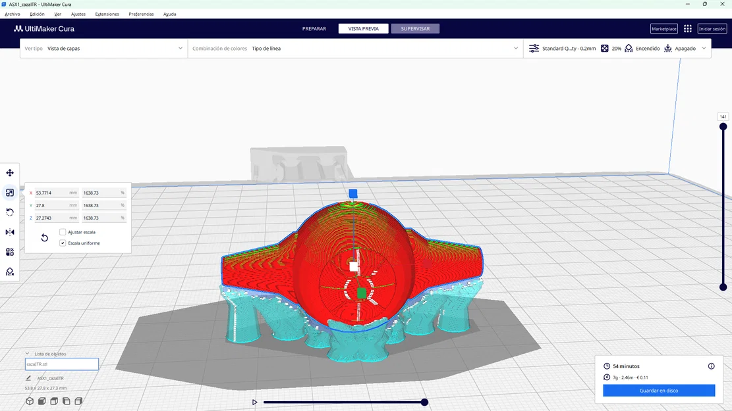Viewport: 732px width, 411px height.
Task: Click bottom handle of layer slider
Action: (723, 287)
